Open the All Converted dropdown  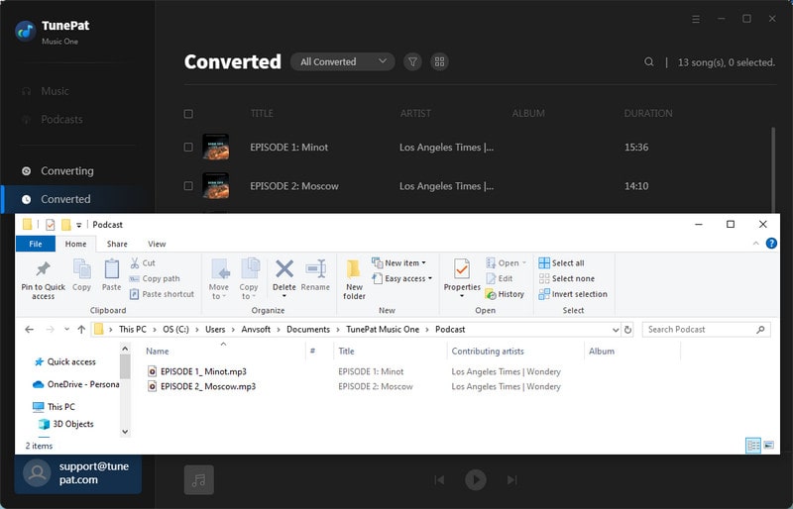coord(342,61)
